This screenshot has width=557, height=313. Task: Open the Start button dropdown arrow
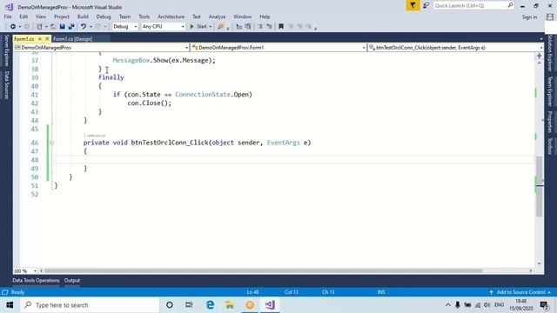(211, 27)
